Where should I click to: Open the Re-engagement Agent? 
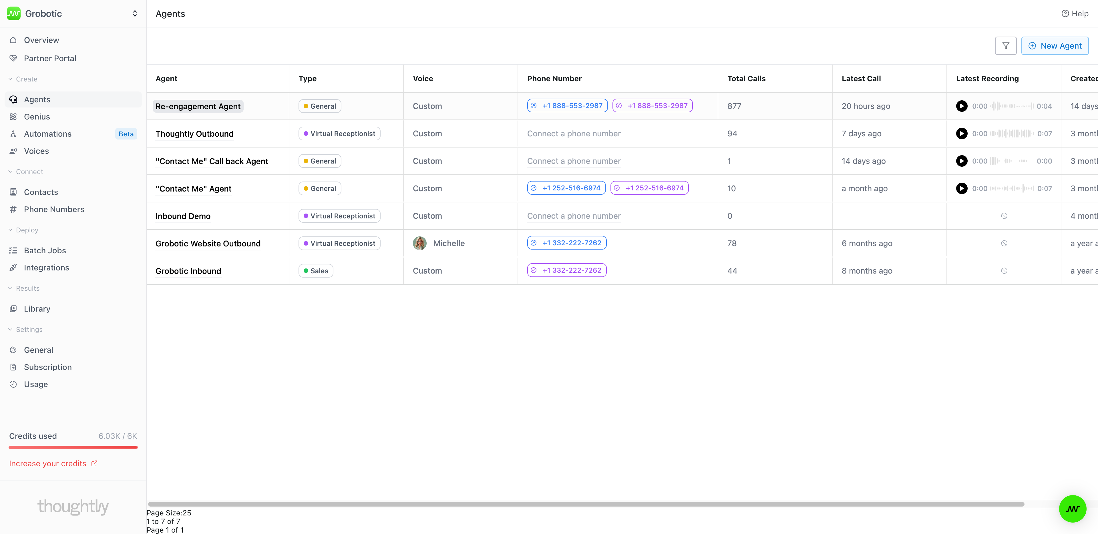click(198, 106)
